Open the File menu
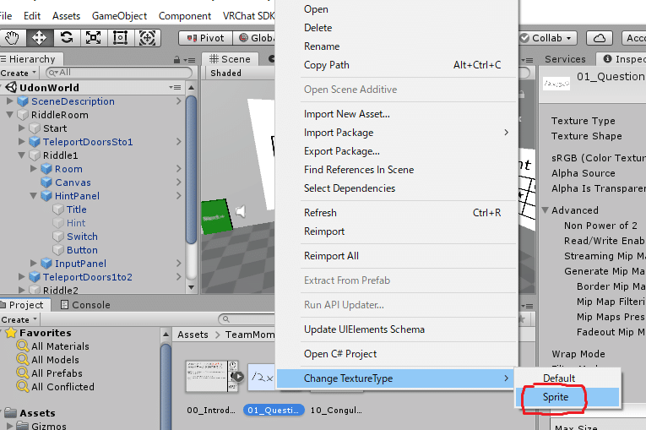The image size is (646, 430). pyautogui.click(x=6, y=16)
